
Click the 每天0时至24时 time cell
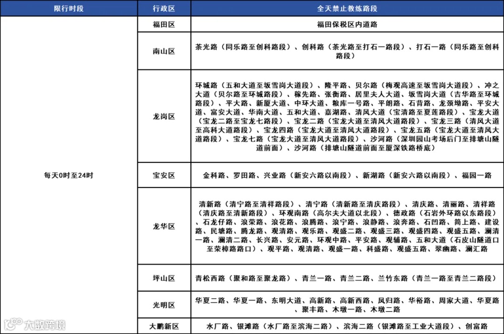(x=69, y=175)
